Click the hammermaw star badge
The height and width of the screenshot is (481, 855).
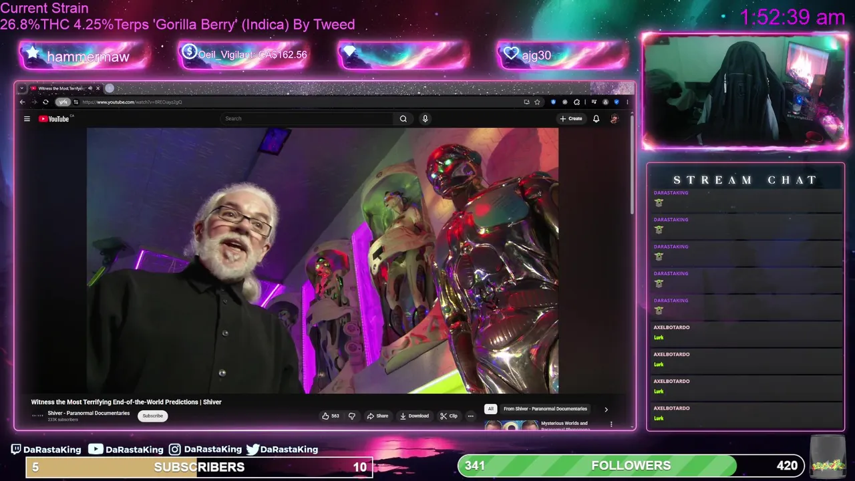click(x=83, y=55)
